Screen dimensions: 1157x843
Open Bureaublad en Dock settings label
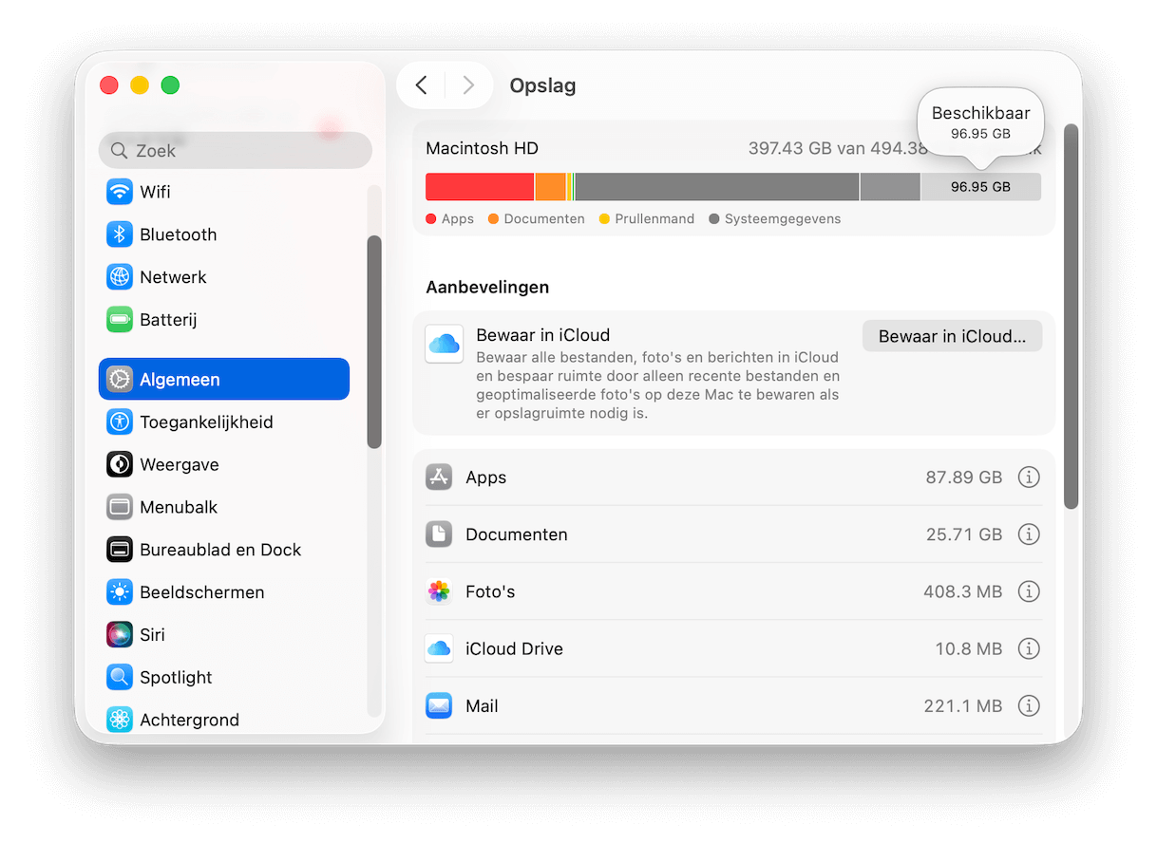220,550
